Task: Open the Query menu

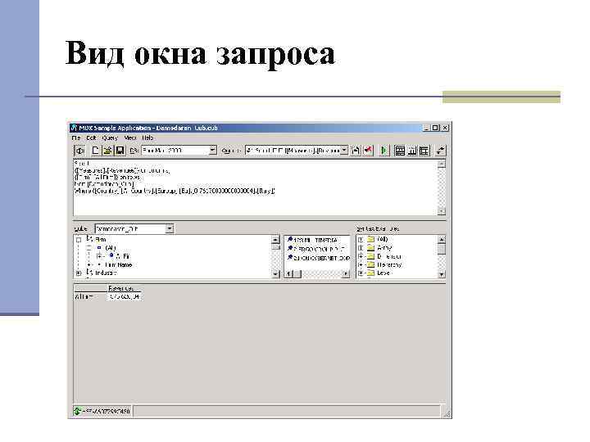Action: pyautogui.click(x=110, y=138)
